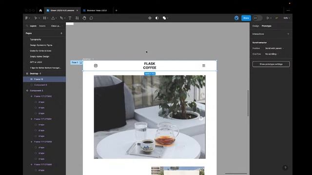Select the Hand tool

[x=84, y=18]
